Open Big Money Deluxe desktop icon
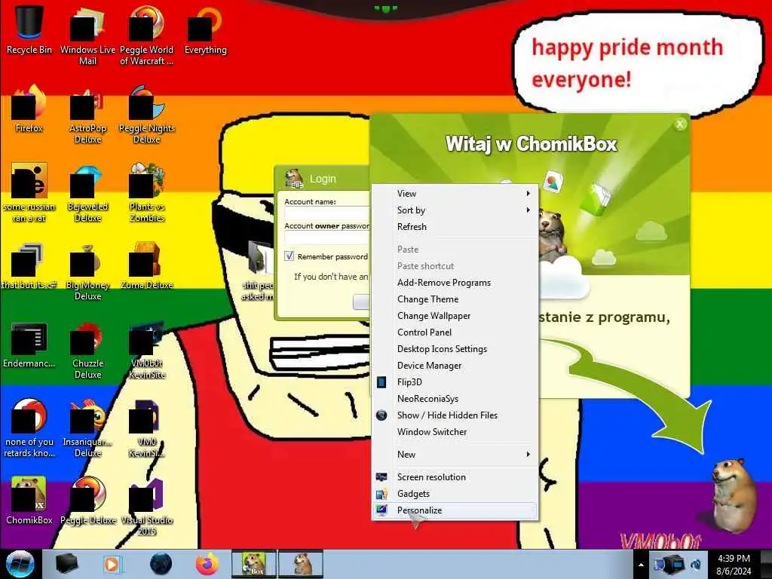This screenshot has width=772, height=579. [x=87, y=271]
